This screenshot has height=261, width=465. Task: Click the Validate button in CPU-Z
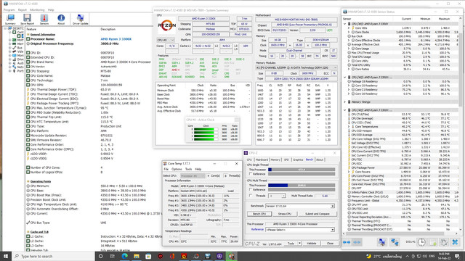pyautogui.click(x=312, y=244)
